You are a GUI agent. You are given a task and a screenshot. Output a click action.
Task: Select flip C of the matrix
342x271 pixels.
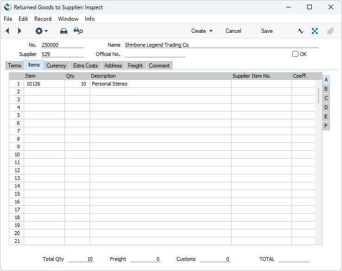coord(326,98)
